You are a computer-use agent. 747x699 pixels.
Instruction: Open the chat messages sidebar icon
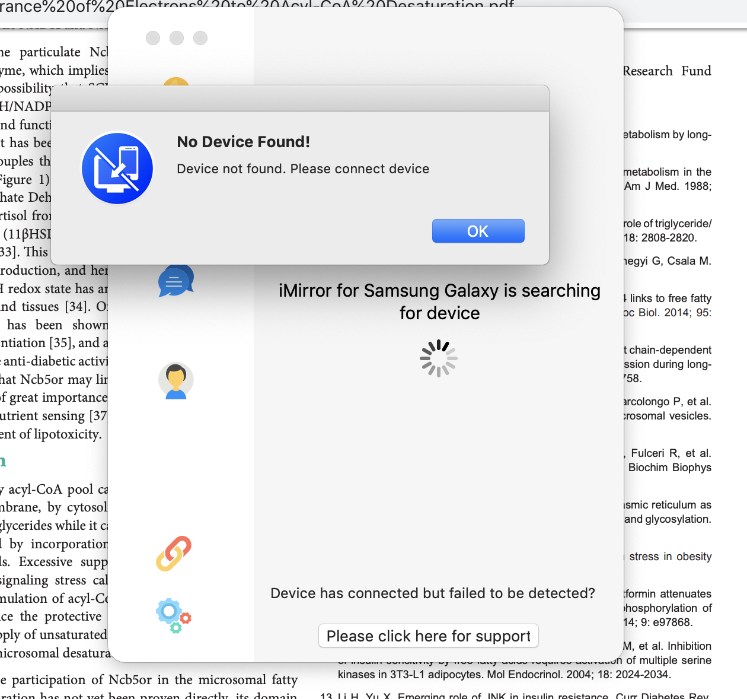pyautogui.click(x=176, y=281)
